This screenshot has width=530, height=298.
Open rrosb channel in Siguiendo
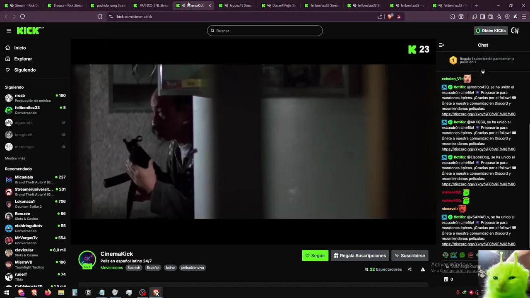coord(35,98)
